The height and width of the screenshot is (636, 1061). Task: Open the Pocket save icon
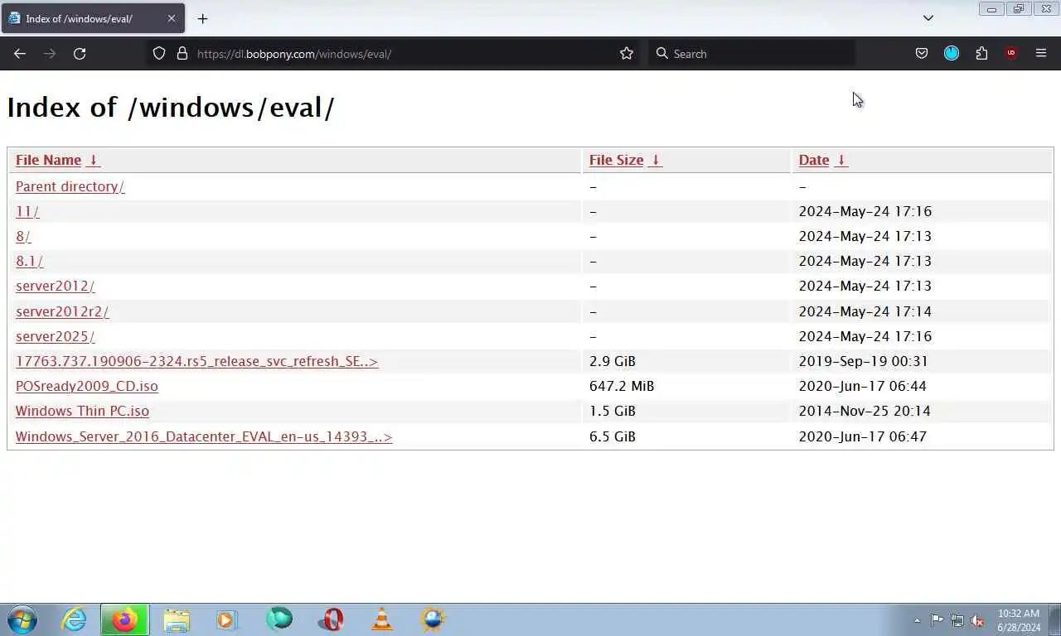coord(922,53)
